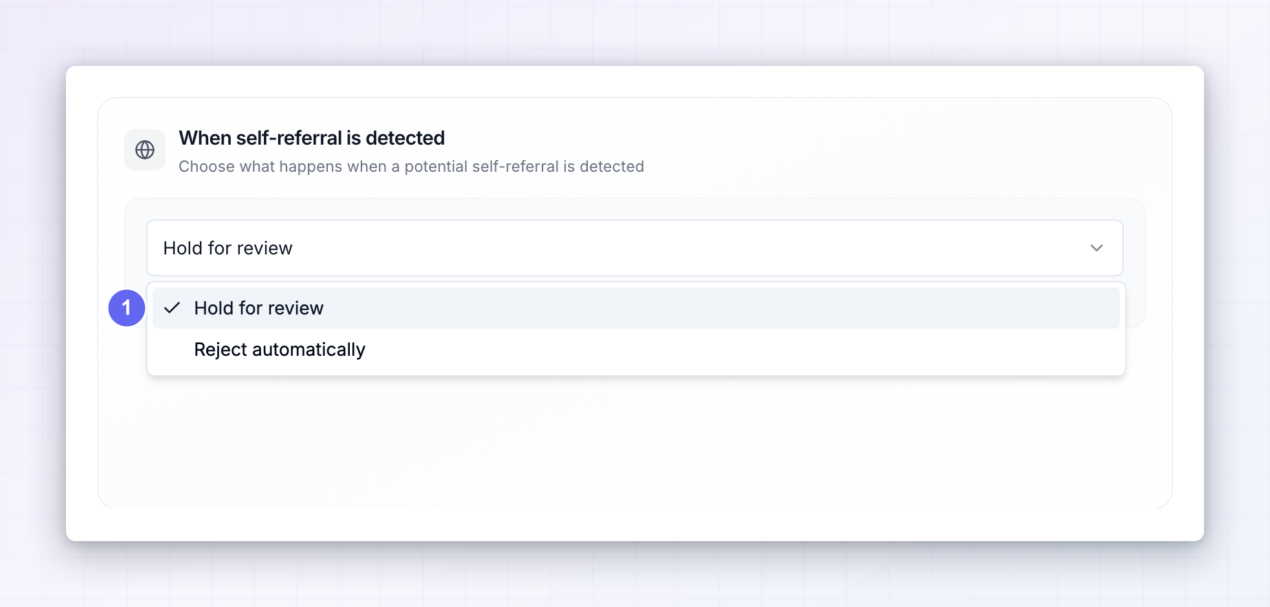The image size is (1270, 607).
Task: Click the word Choose in the subtitle
Action: [x=207, y=167]
